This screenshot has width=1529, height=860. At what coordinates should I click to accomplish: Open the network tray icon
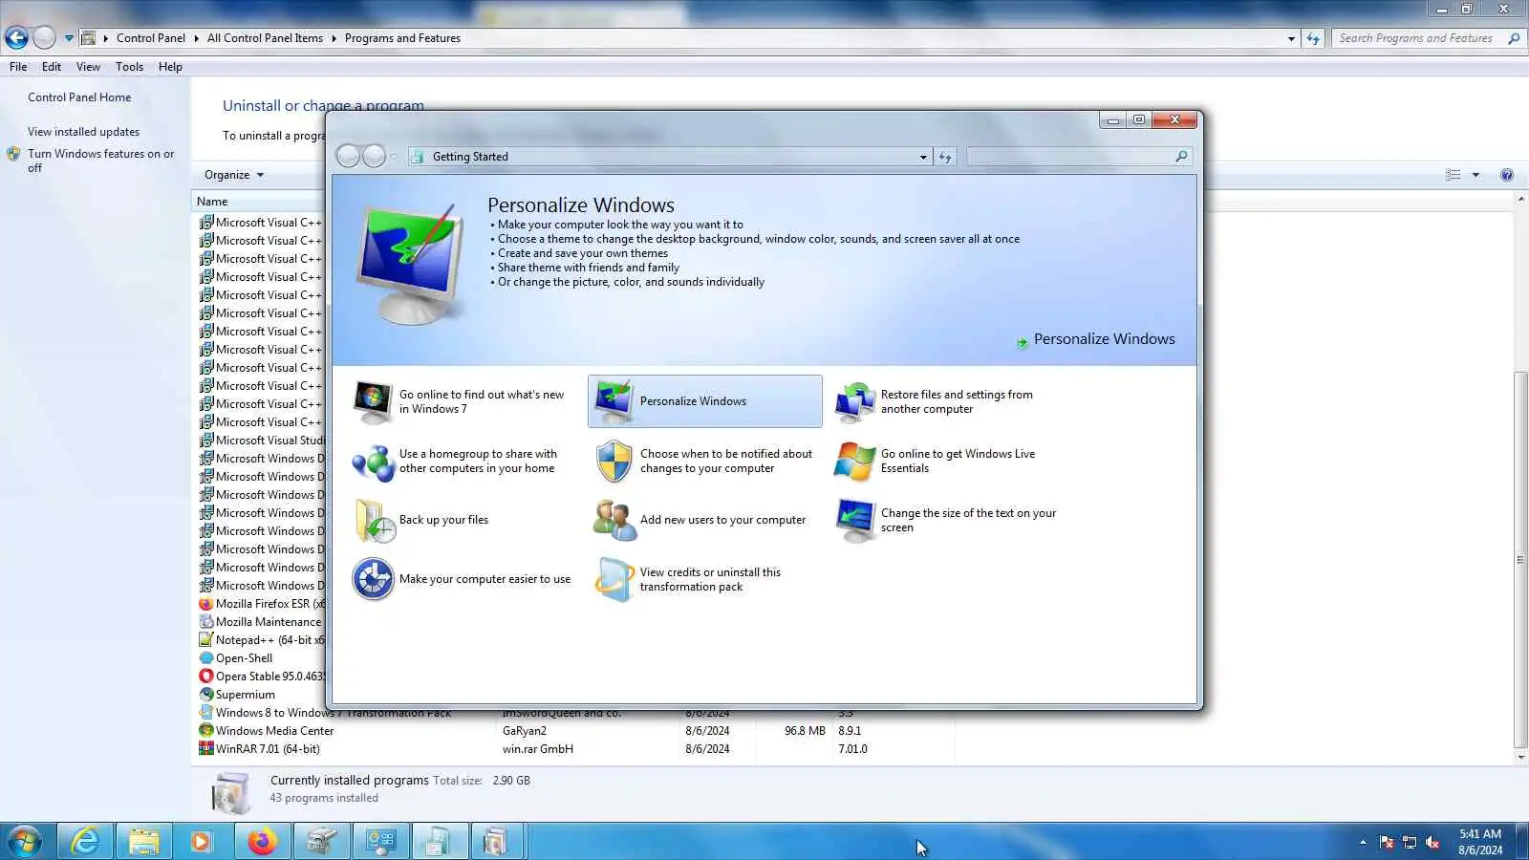[1410, 842]
